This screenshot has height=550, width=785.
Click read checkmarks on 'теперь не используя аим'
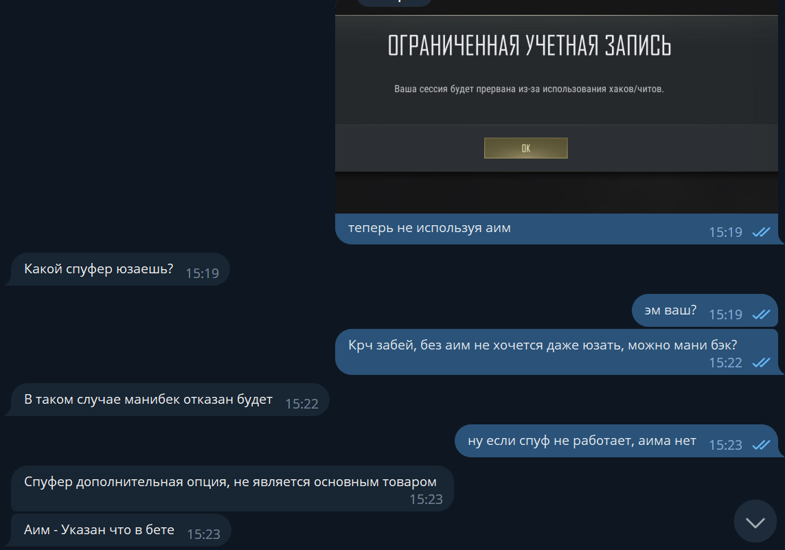click(761, 232)
